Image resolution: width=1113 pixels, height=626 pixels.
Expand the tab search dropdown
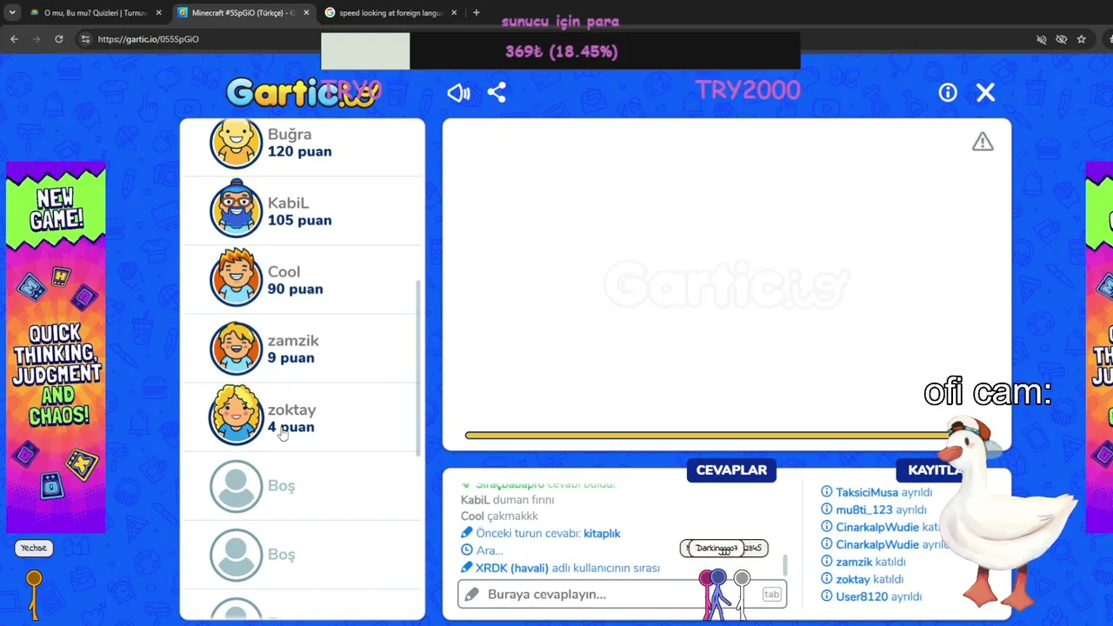point(11,13)
